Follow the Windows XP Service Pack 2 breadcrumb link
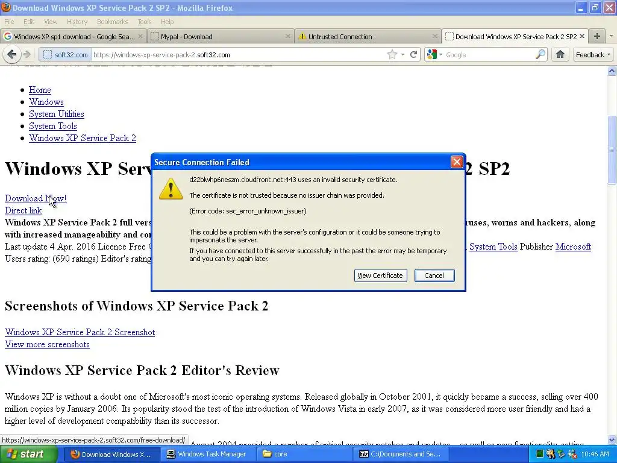Image resolution: width=617 pixels, height=463 pixels. click(x=82, y=138)
